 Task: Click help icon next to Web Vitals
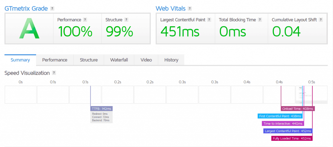pyautogui.click(x=190, y=9)
